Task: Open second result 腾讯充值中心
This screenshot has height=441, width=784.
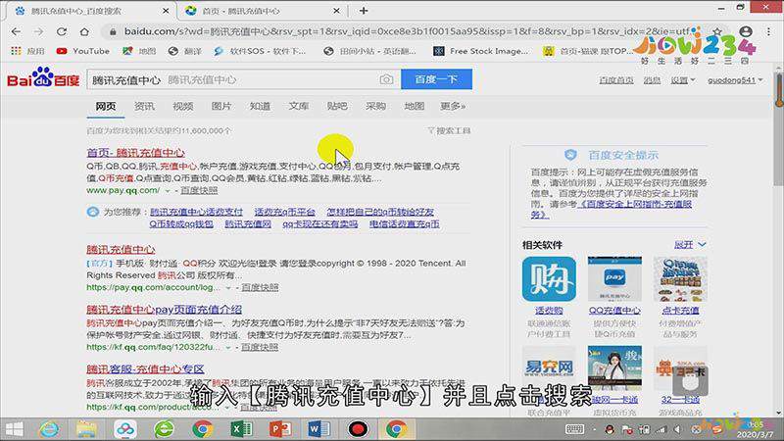Action: click(x=121, y=249)
